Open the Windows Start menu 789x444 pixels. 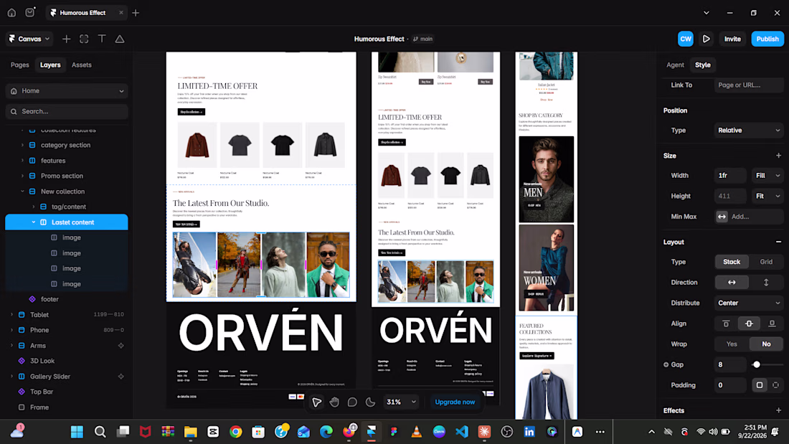77,431
